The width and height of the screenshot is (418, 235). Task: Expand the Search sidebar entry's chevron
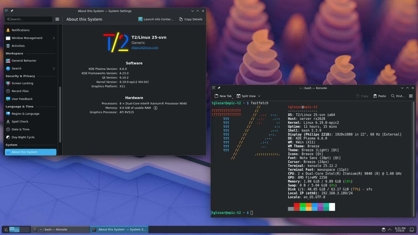[x=54, y=69]
